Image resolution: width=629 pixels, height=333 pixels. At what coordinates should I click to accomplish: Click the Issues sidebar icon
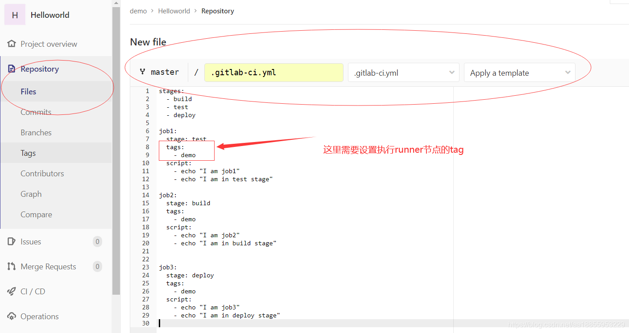[x=12, y=241]
